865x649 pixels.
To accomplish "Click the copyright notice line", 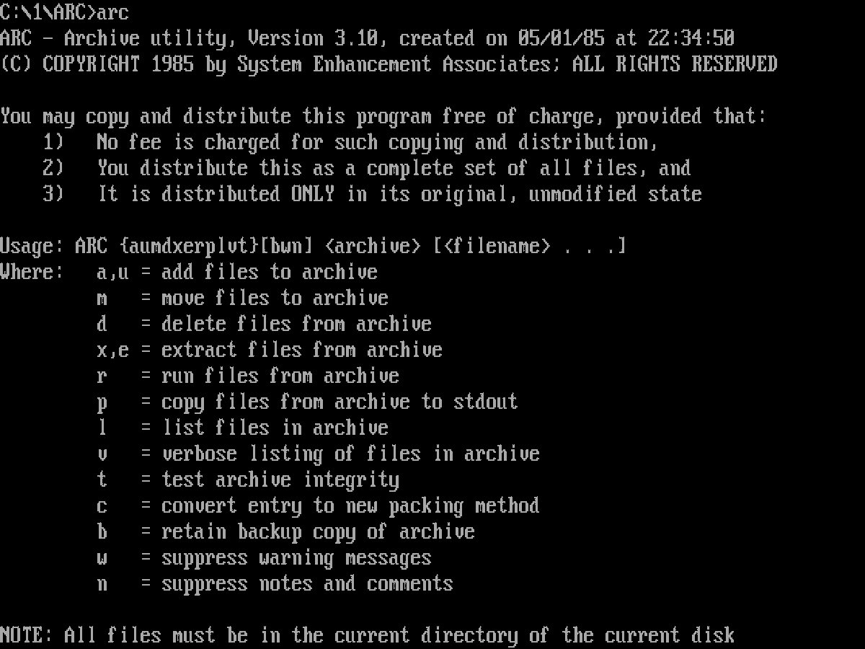I will pos(389,64).
